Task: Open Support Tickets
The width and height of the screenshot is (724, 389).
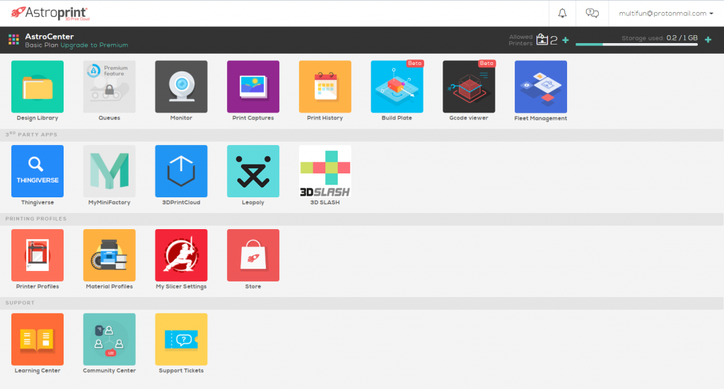Action: 181,339
